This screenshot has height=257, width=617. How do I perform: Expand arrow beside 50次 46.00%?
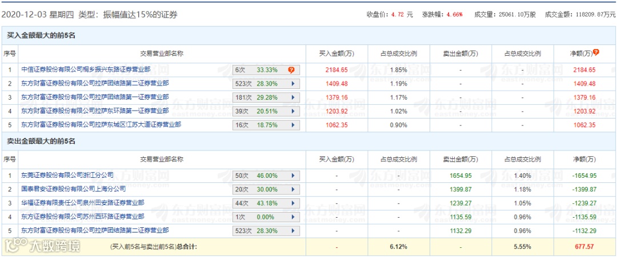click(x=293, y=176)
